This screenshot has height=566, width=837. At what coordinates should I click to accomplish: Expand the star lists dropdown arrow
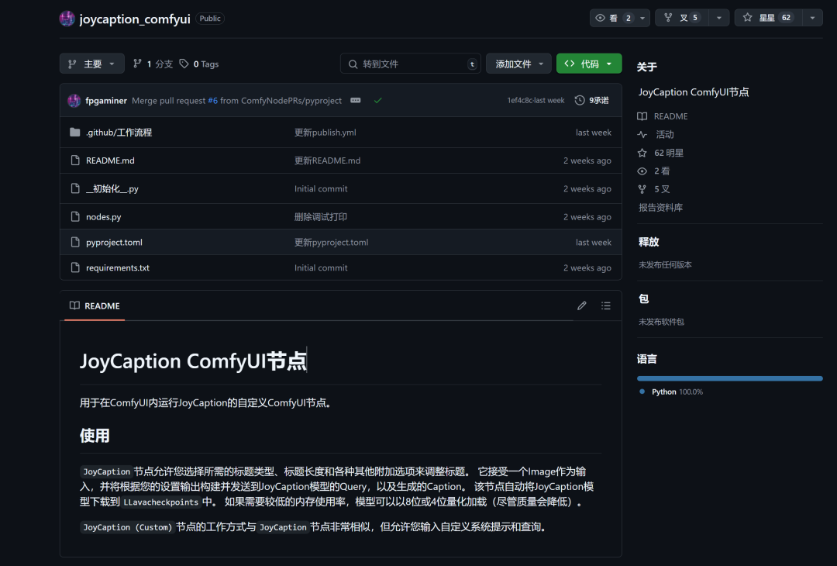[812, 18]
